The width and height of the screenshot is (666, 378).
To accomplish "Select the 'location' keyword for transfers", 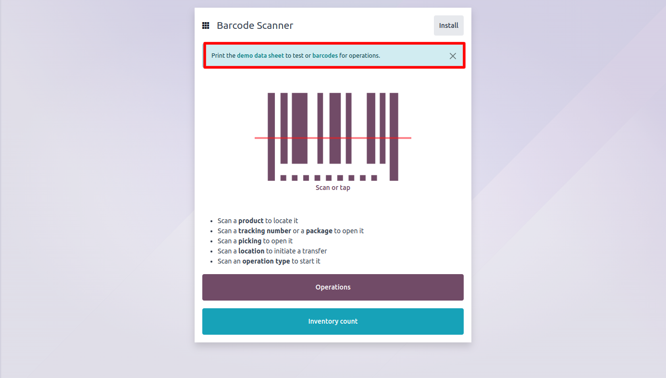I will (x=251, y=251).
